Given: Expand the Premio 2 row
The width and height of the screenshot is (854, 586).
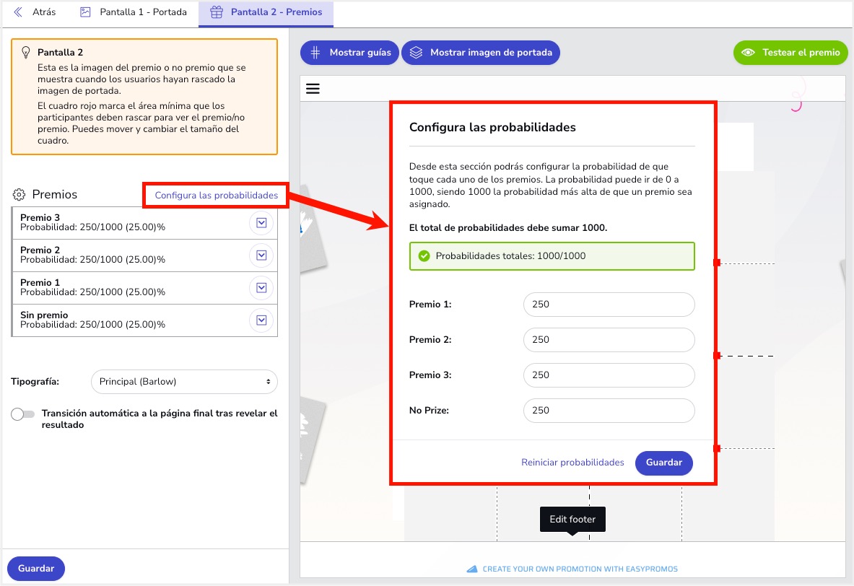Looking at the screenshot, I should tap(261, 255).
